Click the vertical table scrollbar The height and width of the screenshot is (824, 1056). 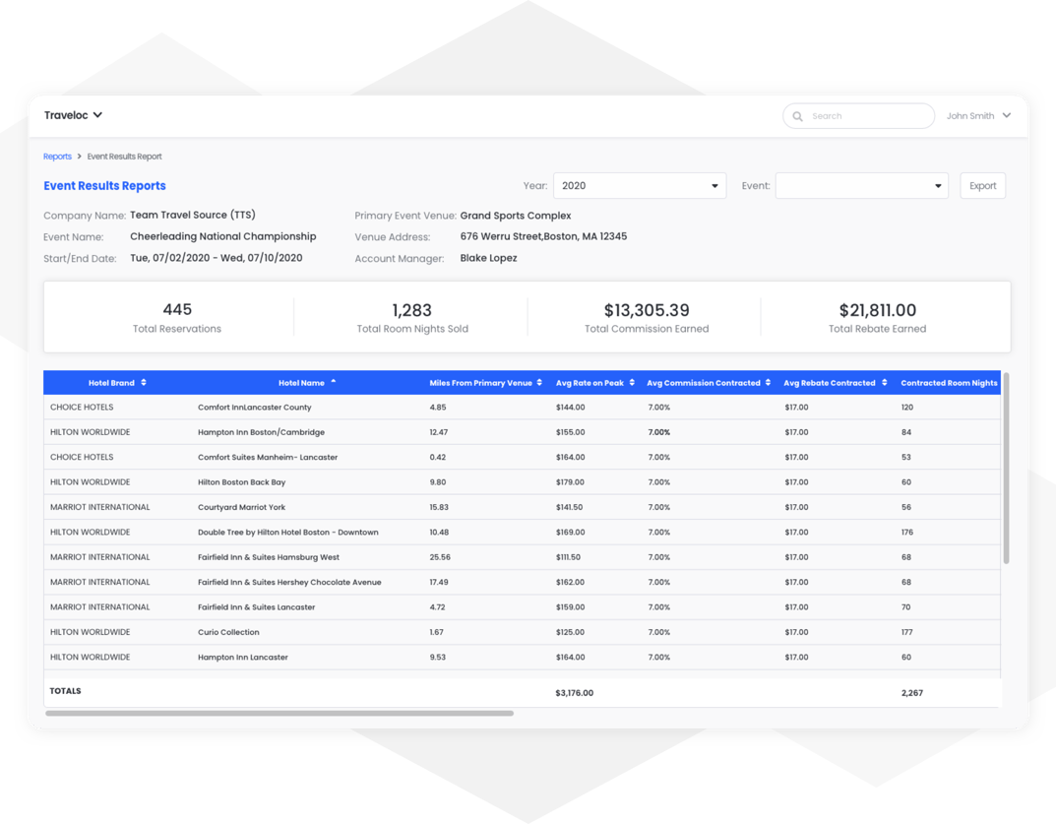tap(1006, 468)
